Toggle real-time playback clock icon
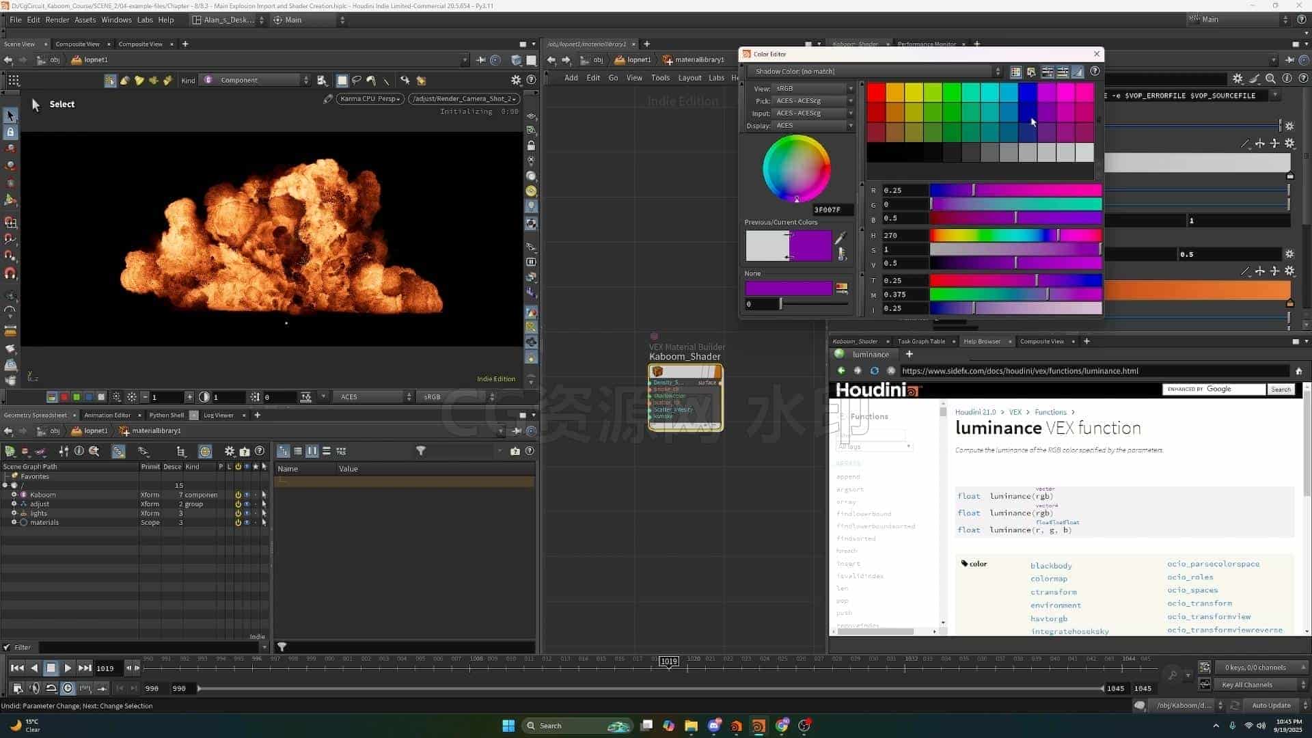 68,688
